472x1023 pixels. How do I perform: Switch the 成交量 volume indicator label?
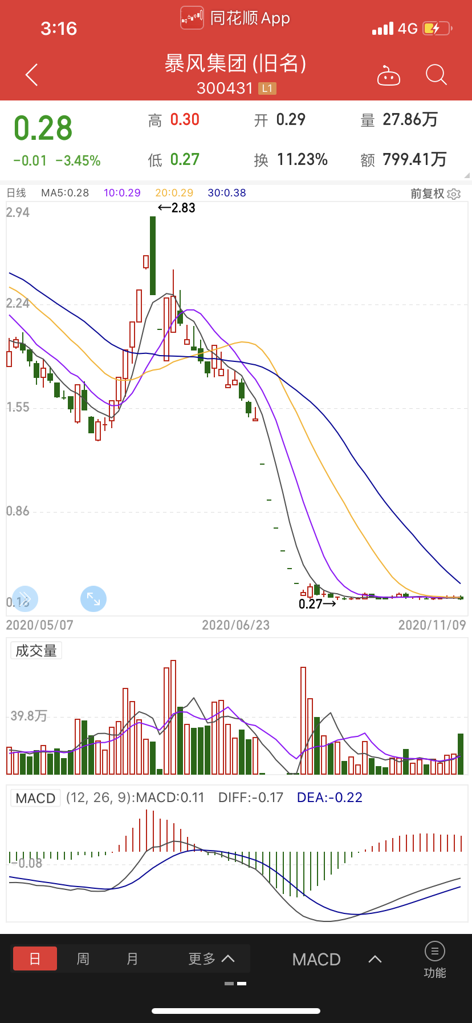point(36,651)
